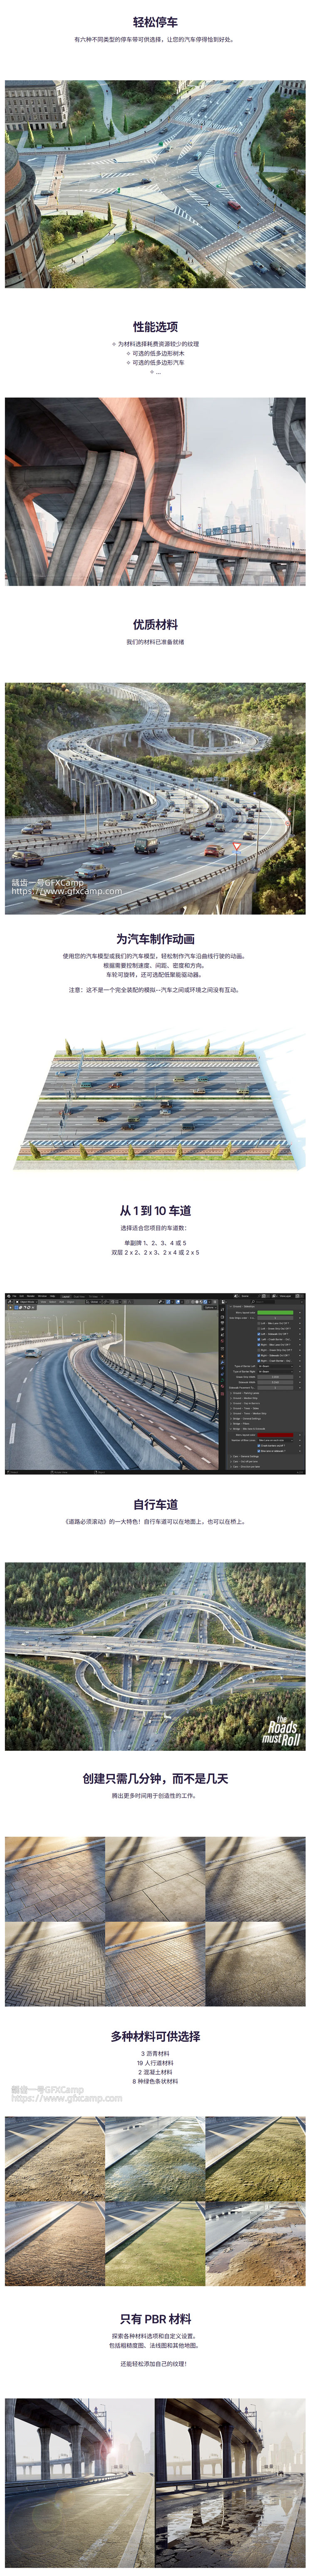Open the curved overpass underside image

(156, 492)
